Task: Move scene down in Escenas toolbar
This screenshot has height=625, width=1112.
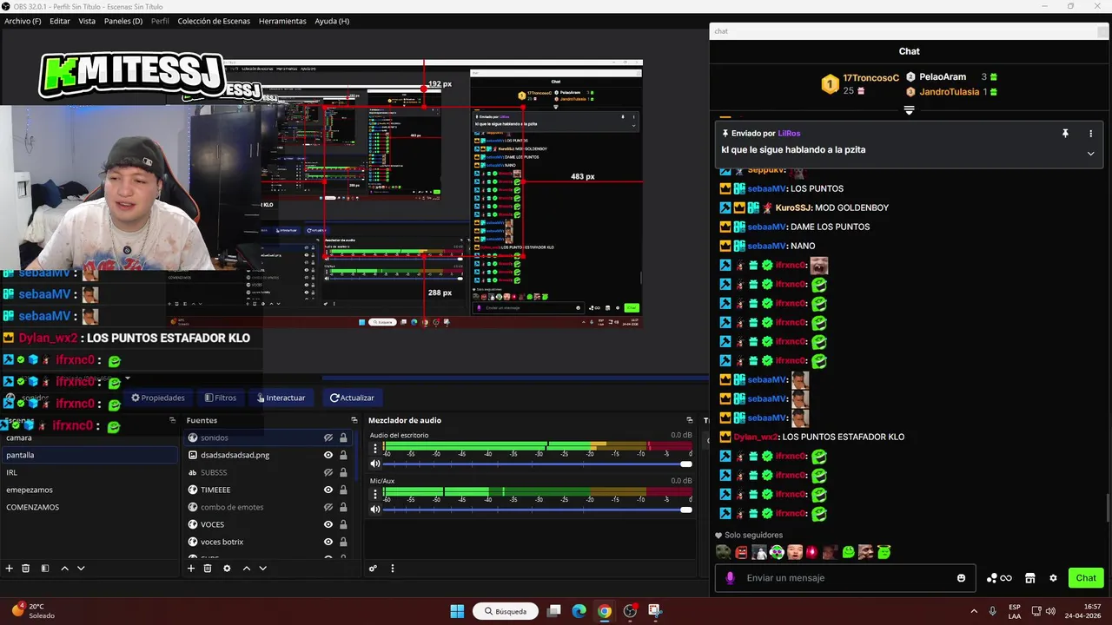Action: coord(81,569)
